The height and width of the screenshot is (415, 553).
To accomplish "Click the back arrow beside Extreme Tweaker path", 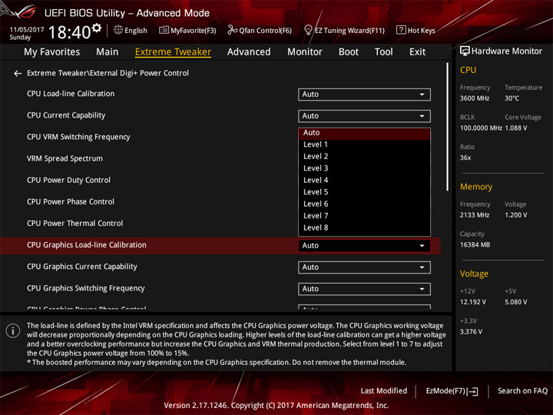I will coord(18,74).
